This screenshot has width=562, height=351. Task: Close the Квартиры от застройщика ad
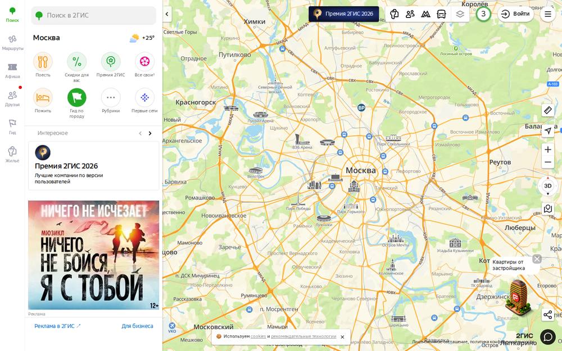(537, 259)
